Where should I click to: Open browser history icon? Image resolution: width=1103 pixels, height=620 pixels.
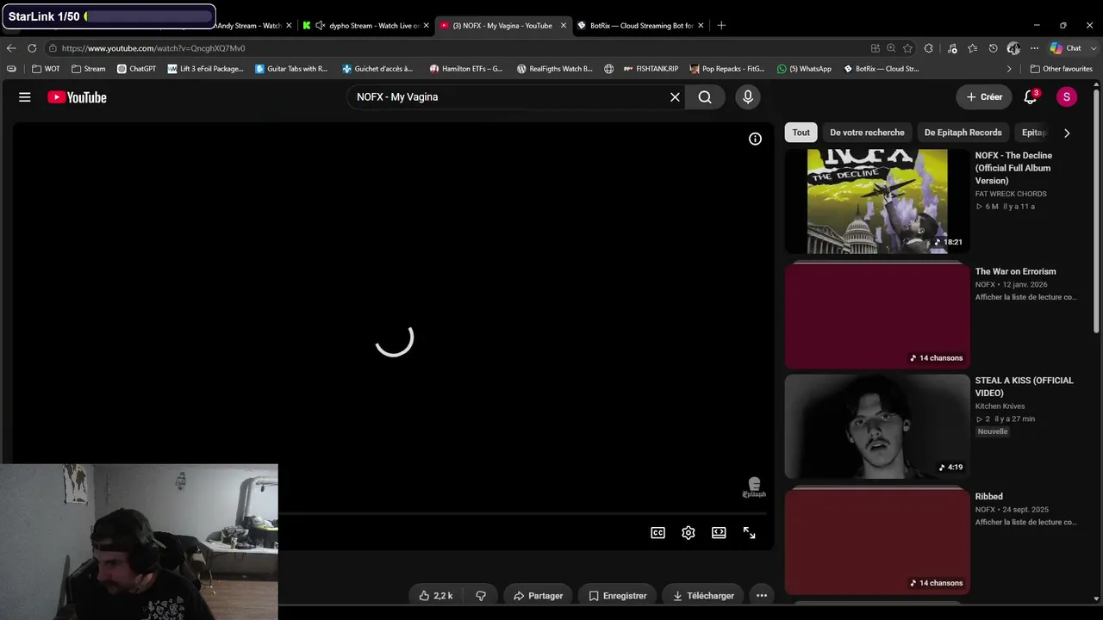coord(993,48)
